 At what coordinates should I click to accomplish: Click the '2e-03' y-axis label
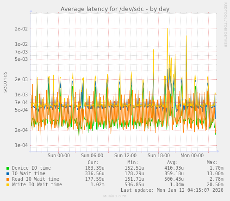(x=21, y=79)
